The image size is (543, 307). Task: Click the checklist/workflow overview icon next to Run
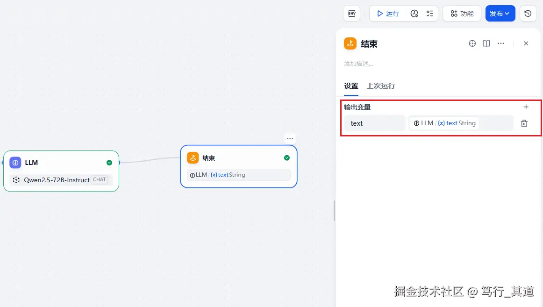point(430,13)
